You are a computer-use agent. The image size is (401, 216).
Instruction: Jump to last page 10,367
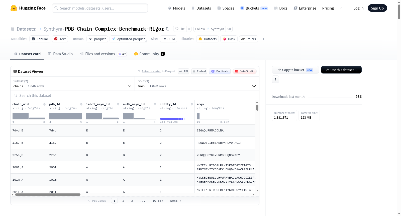[158, 201]
